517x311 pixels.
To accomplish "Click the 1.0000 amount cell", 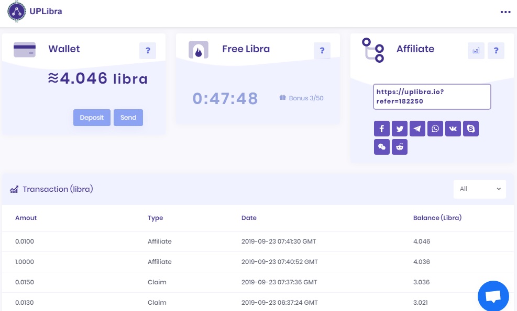I will pyautogui.click(x=25, y=262).
